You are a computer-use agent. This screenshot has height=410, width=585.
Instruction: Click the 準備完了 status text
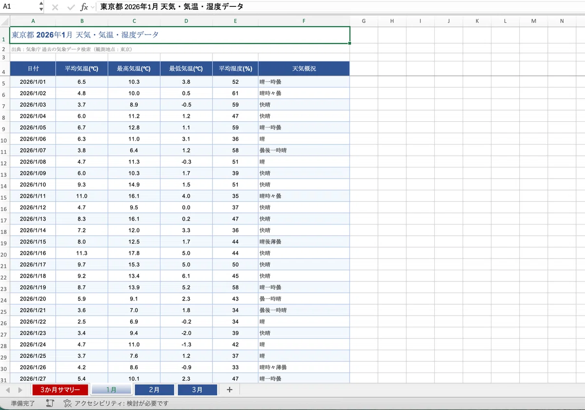[23, 403]
